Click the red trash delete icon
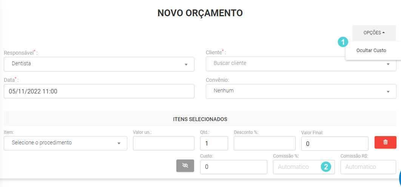This screenshot has height=187, width=401. [x=386, y=142]
